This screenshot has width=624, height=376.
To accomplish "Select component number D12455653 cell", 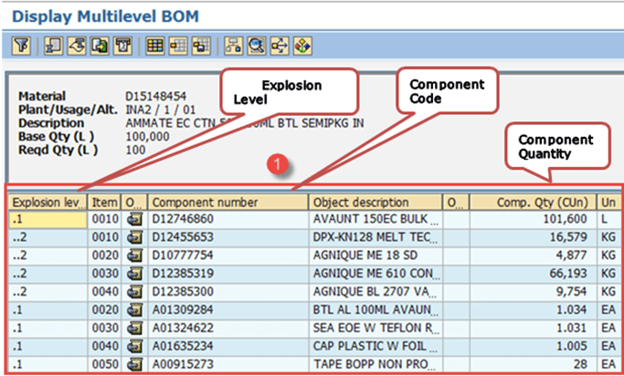I will [227, 237].
